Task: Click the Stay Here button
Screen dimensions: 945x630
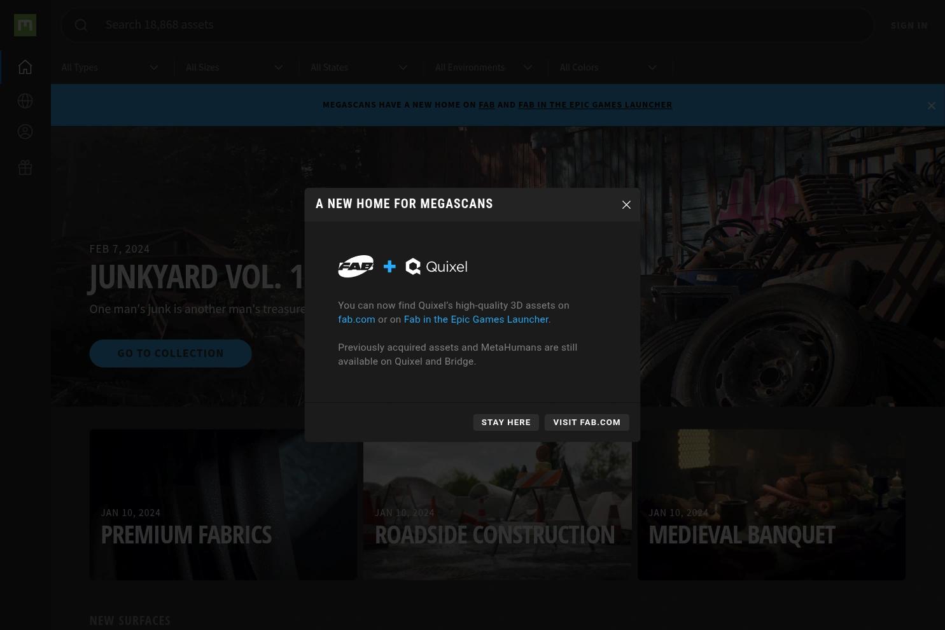Action: click(x=506, y=423)
